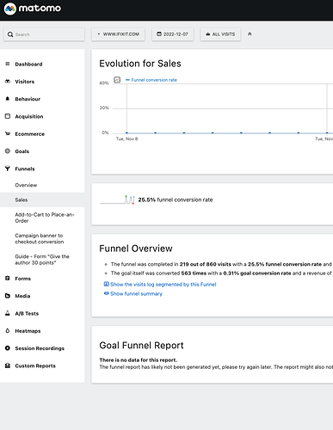Expand the Visitors menu
Image resolution: width=333 pixels, height=430 pixels.
[25, 82]
